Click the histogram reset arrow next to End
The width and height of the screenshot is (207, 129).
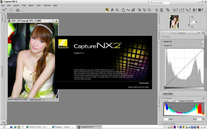[203, 119]
